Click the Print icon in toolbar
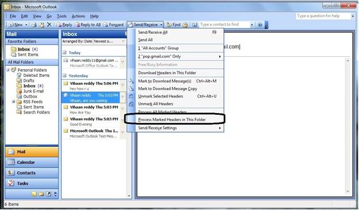The image size is (359, 210). [x=34, y=25]
